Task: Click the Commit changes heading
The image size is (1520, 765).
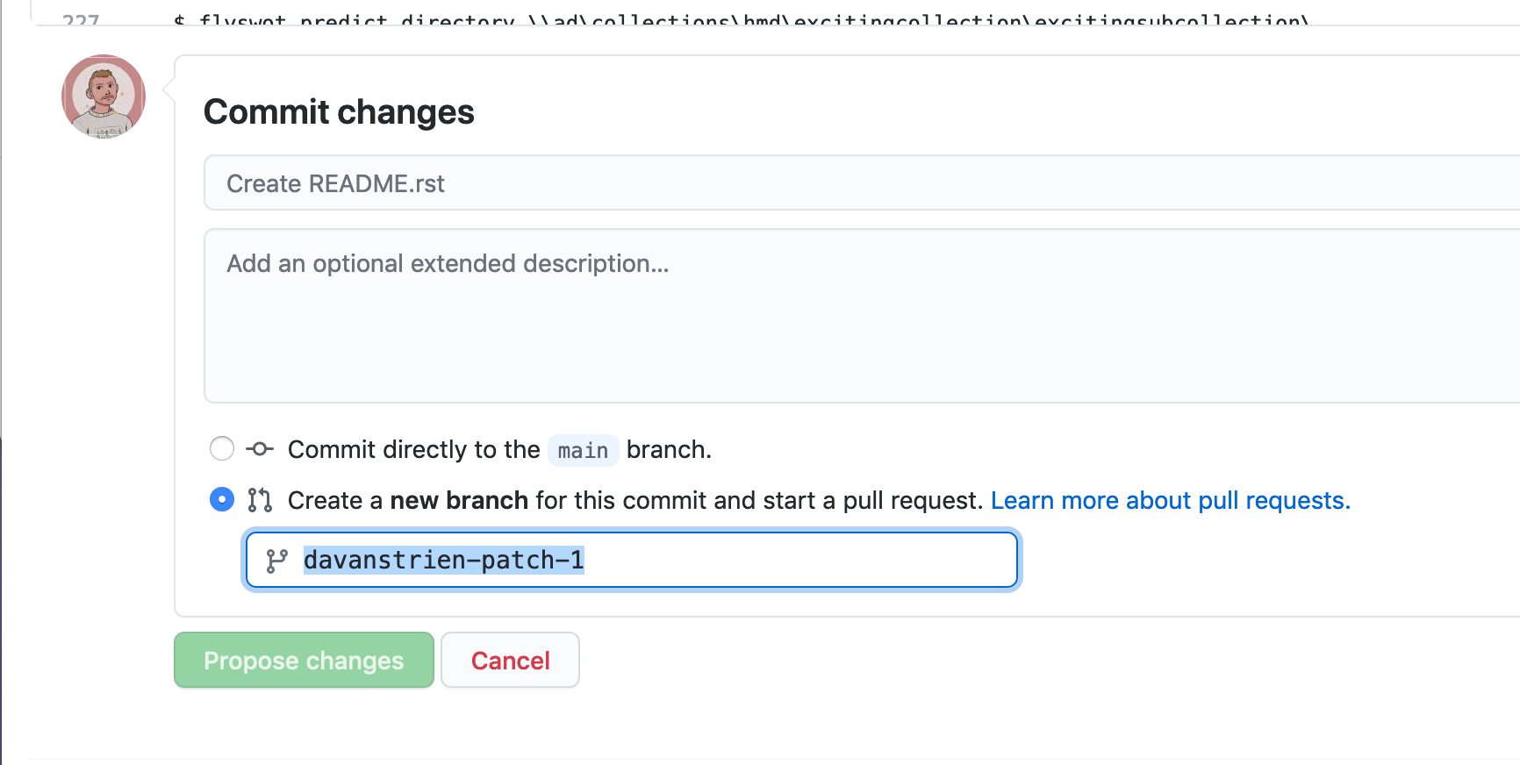Action: pyautogui.click(x=339, y=112)
